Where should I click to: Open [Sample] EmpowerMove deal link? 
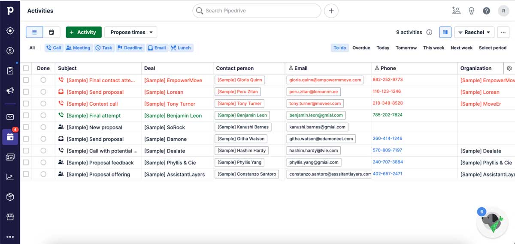(x=173, y=80)
